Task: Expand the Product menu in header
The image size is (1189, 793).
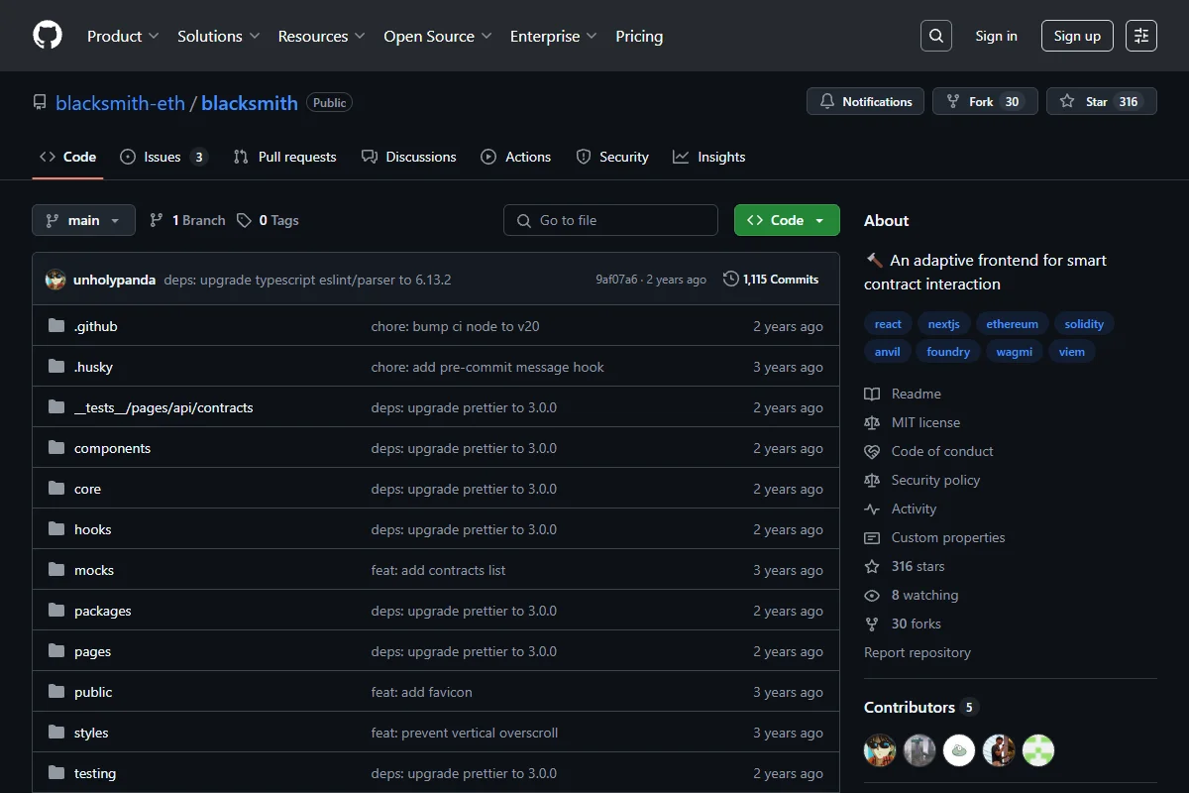Action: 123,36
